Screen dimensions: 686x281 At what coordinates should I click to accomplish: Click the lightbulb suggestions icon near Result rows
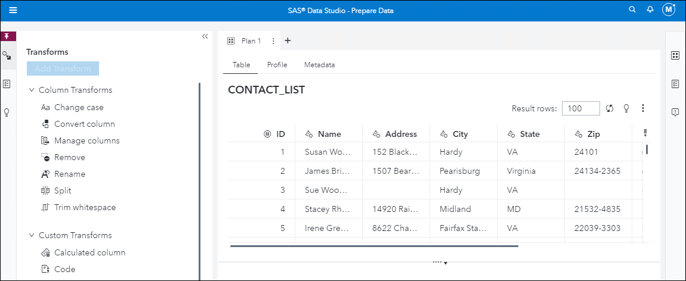point(626,108)
